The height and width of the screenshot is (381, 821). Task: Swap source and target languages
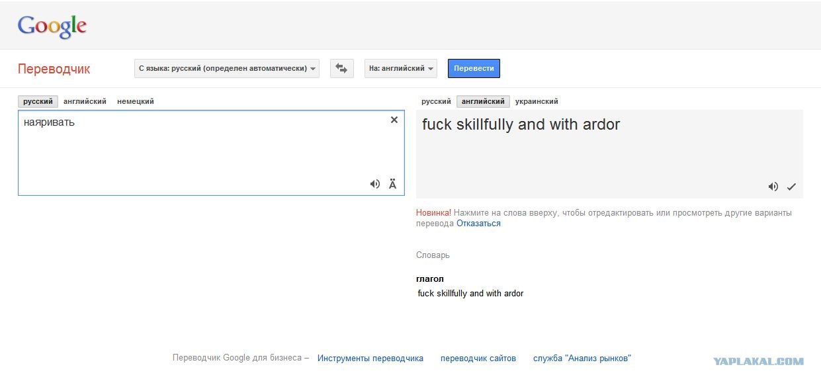click(341, 68)
